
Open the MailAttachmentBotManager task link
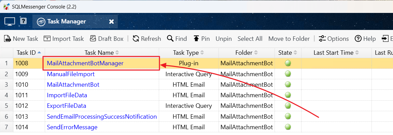[85, 63]
